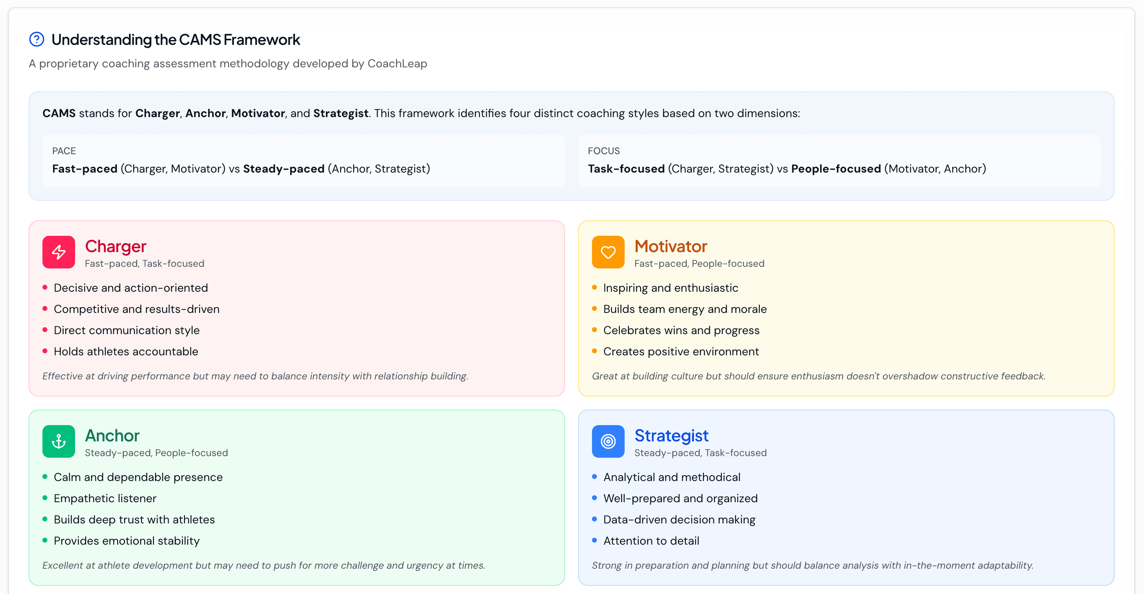Click the Understanding the CAMS Framework heading
Screen dimensions: 1144x594
(175, 40)
